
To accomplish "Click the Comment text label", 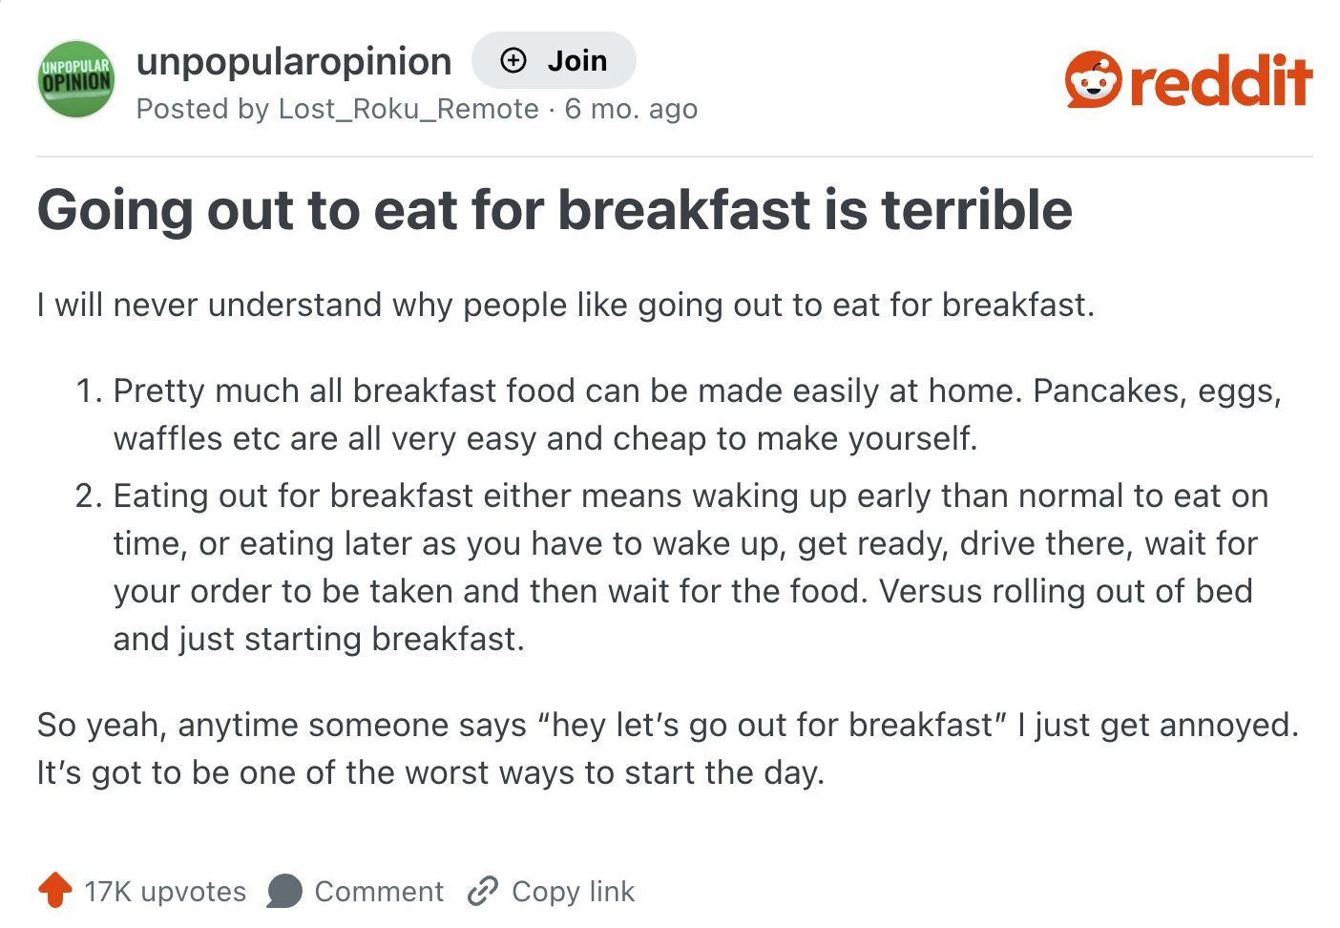I will pyautogui.click(x=379, y=891).
